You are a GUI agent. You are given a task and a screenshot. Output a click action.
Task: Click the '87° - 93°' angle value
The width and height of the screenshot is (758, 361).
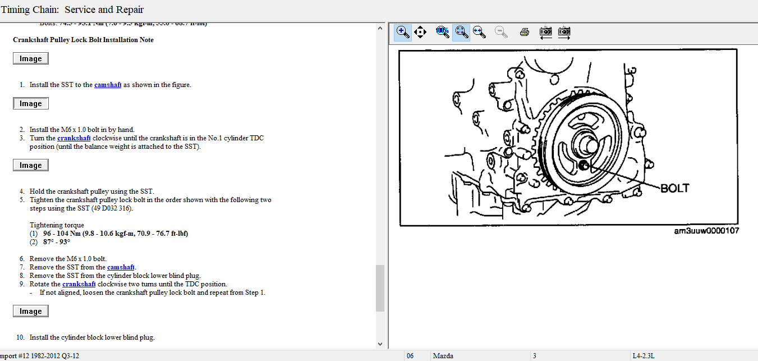(x=57, y=242)
